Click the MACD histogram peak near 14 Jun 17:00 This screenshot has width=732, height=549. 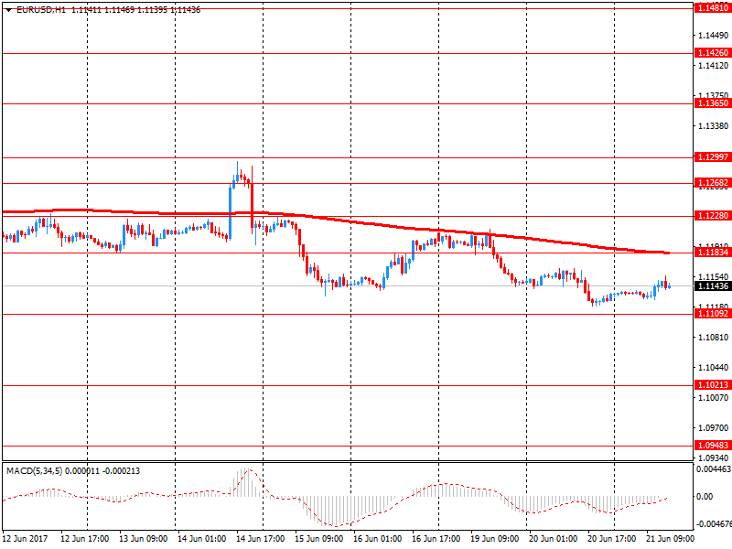[x=246, y=482]
